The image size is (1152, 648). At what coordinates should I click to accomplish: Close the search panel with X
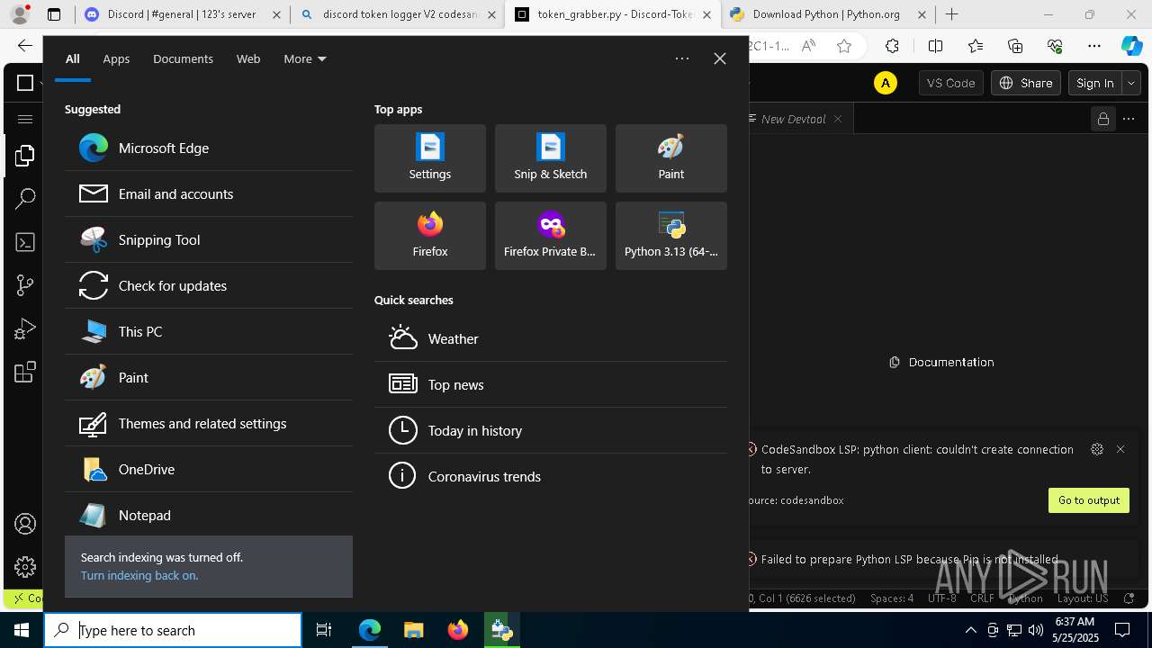(x=720, y=58)
